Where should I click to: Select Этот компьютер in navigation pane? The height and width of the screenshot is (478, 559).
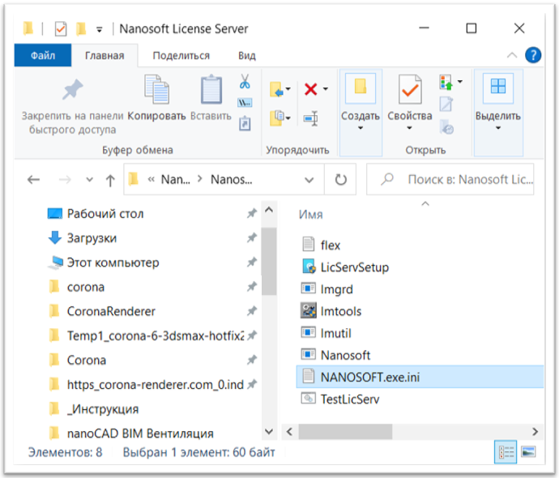[113, 262]
